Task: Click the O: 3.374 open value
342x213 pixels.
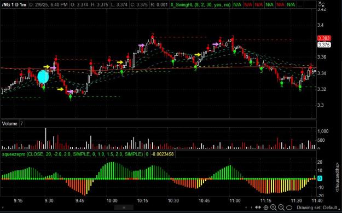Action: coord(79,4)
